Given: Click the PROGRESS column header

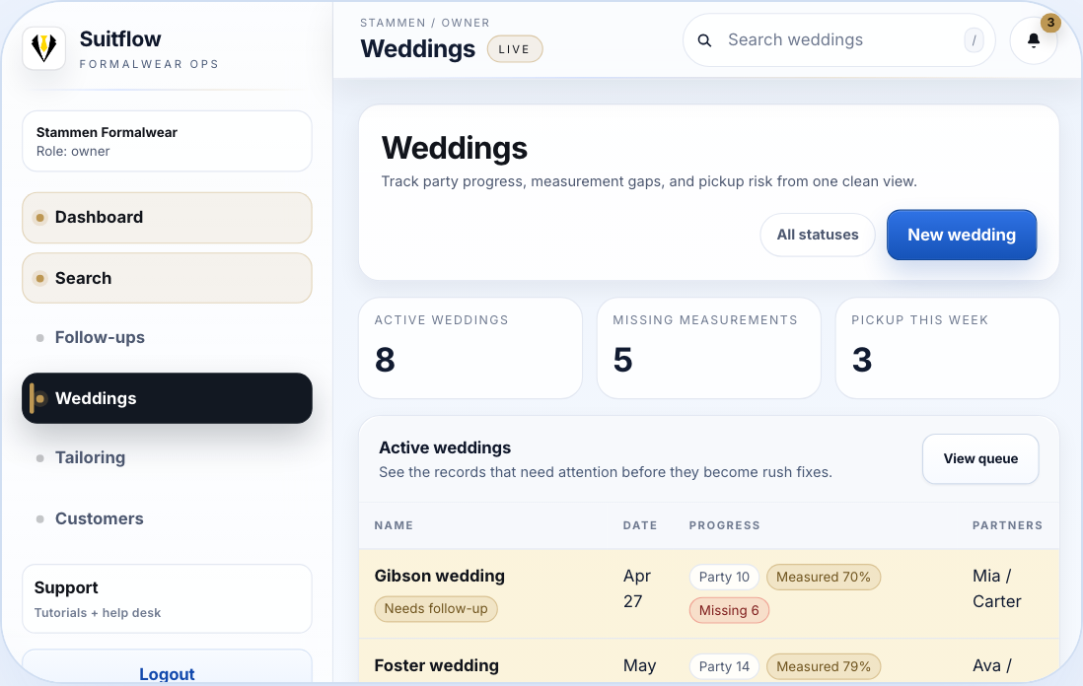Looking at the screenshot, I should (725, 525).
